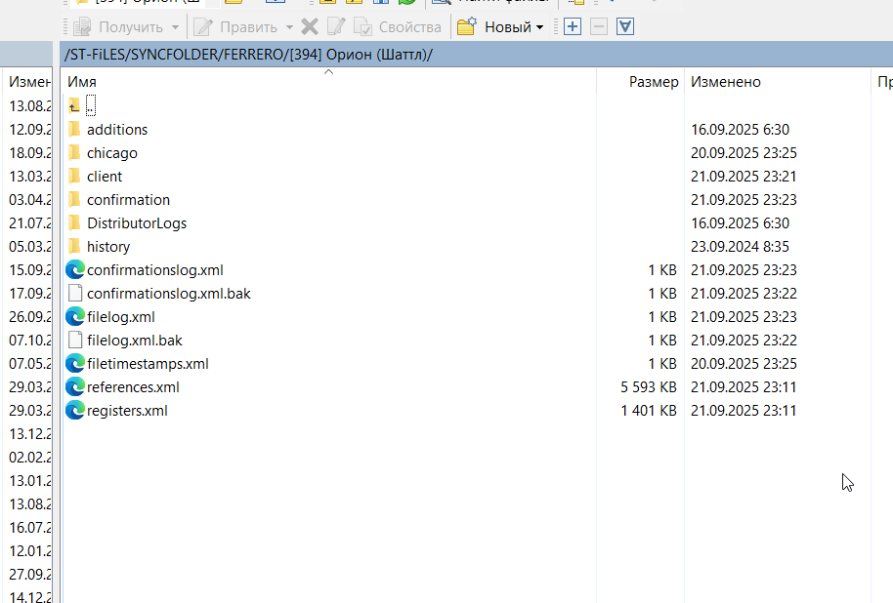Click the filelog.xml Edge file icon
This screenshot has width=893, height=603.
[75, 316]
